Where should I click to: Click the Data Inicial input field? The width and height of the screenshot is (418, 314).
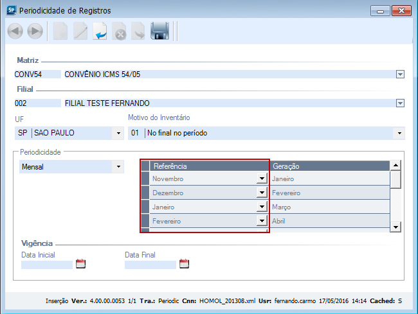[x=47, y=265]
